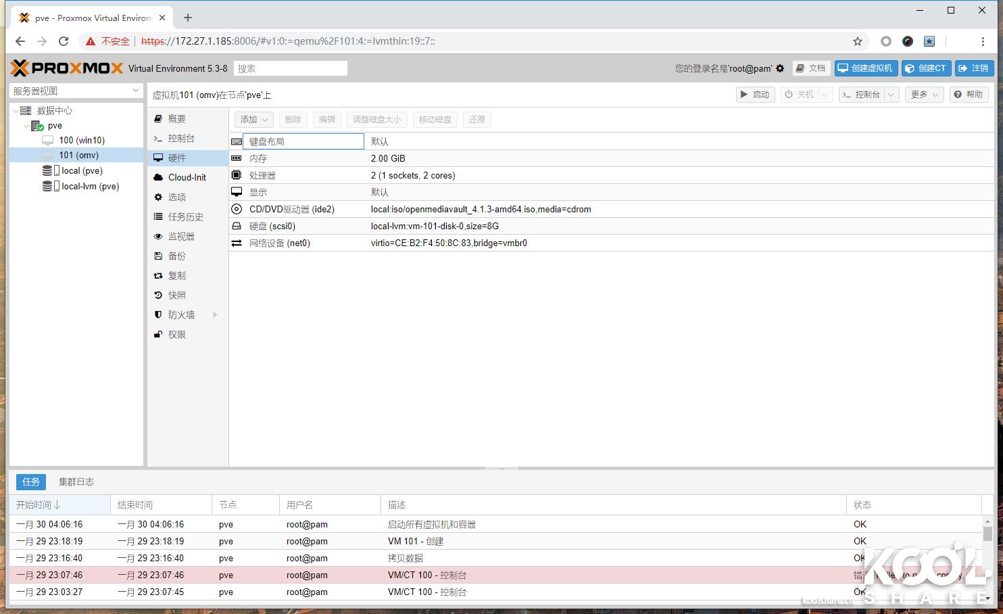Open the 快照 snapshot panel

click(x=176, y=295)
